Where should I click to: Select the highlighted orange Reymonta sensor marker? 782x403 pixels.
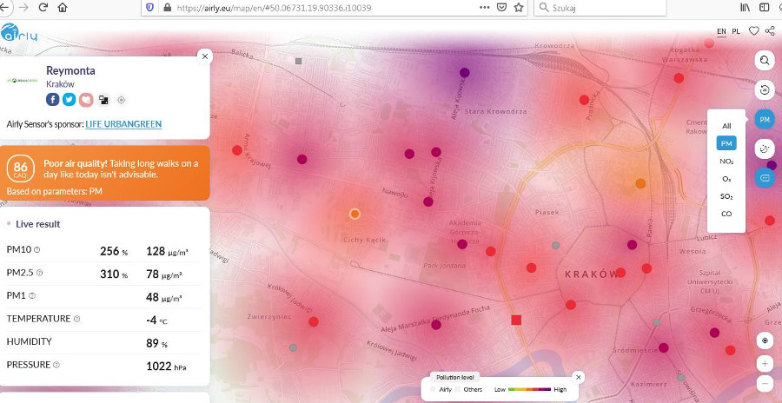coord(355,214)
